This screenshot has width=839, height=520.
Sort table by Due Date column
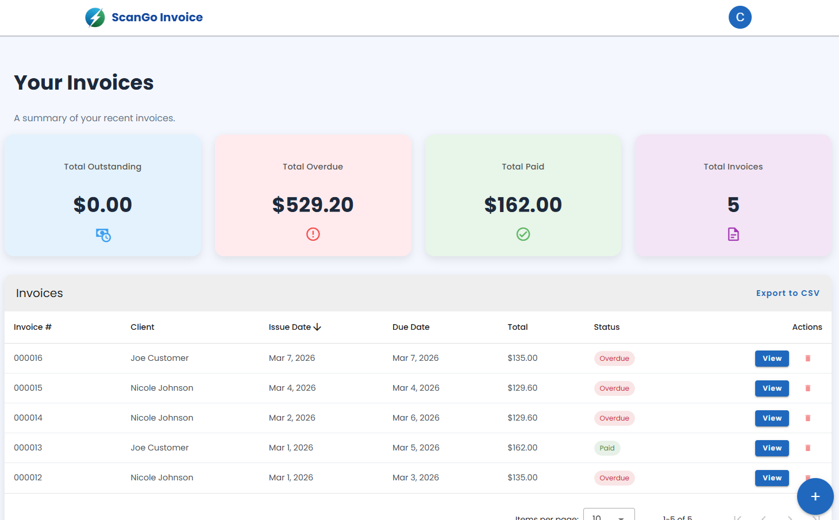(x=411, y=327)
